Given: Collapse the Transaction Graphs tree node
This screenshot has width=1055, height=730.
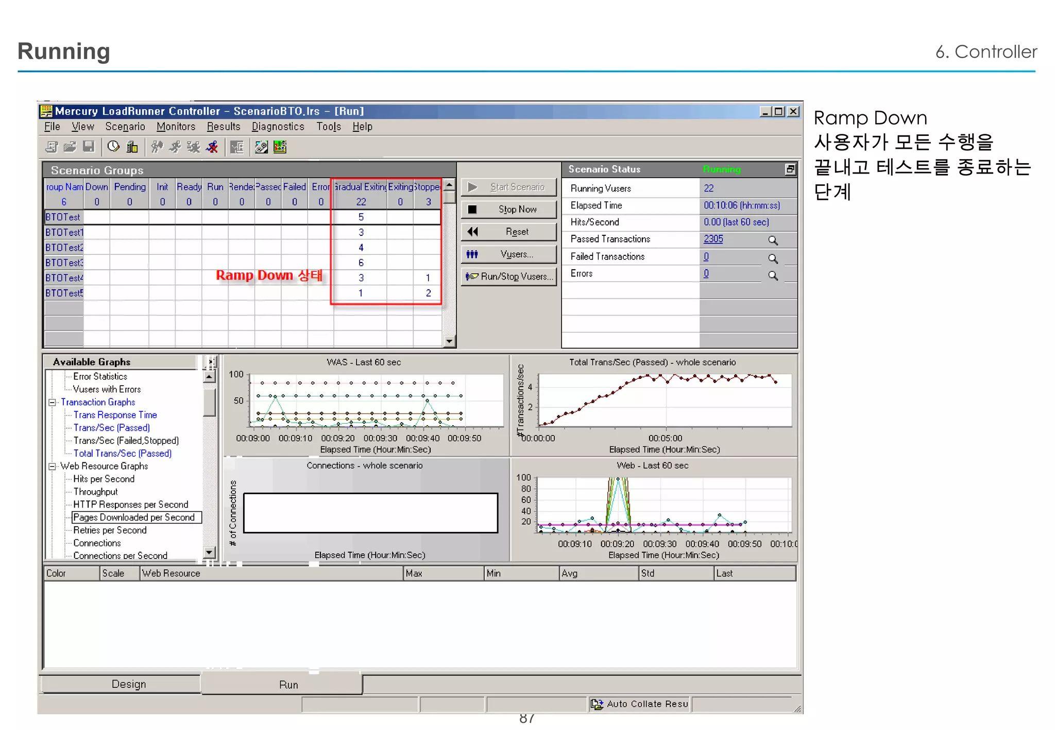Looking at the screenshot, I should (52, 403).
